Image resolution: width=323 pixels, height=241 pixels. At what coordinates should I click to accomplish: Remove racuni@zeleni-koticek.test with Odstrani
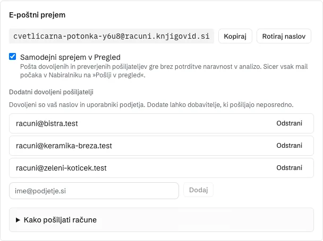(x=289, y=168)
